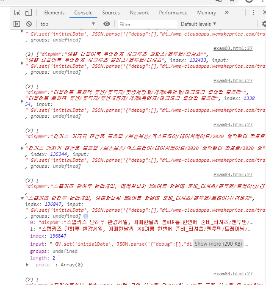266x285 pixels.
Task: Focus the console Filter input field
Action: 147,24
